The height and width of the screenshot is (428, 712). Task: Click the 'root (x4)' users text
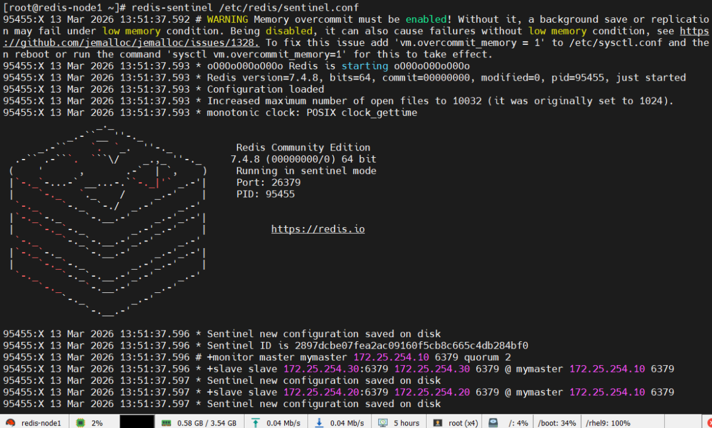coord(463,423)
